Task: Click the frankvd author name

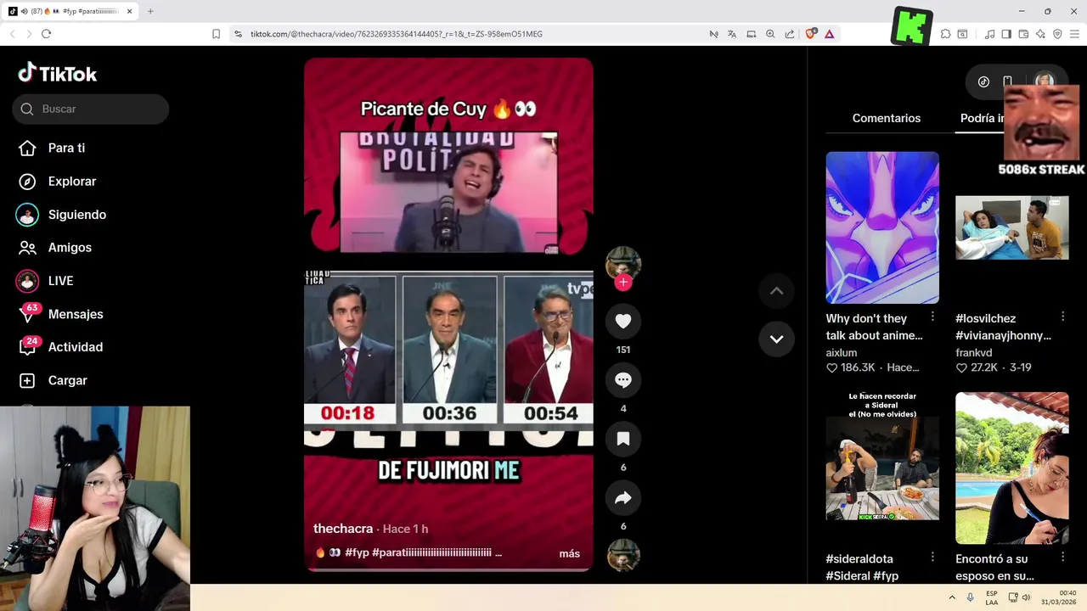Action: 974,353
